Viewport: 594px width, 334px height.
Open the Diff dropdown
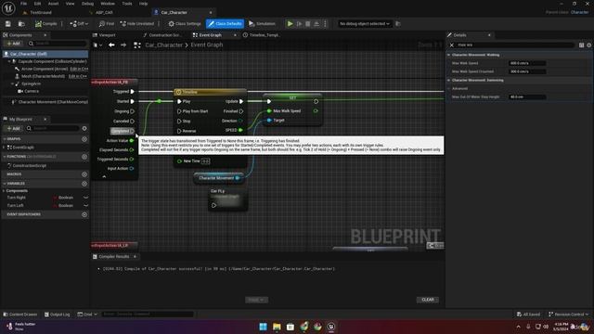(x=79, y=24)
